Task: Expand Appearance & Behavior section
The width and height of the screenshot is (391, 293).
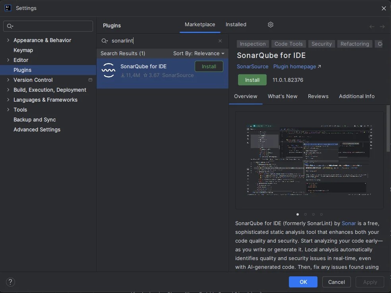Action: point(8,40)
